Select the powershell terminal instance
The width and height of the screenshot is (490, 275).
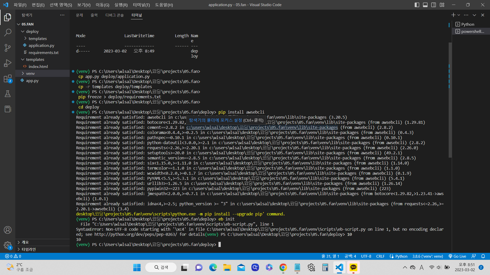pyautogui.click(x=471, y=31)
